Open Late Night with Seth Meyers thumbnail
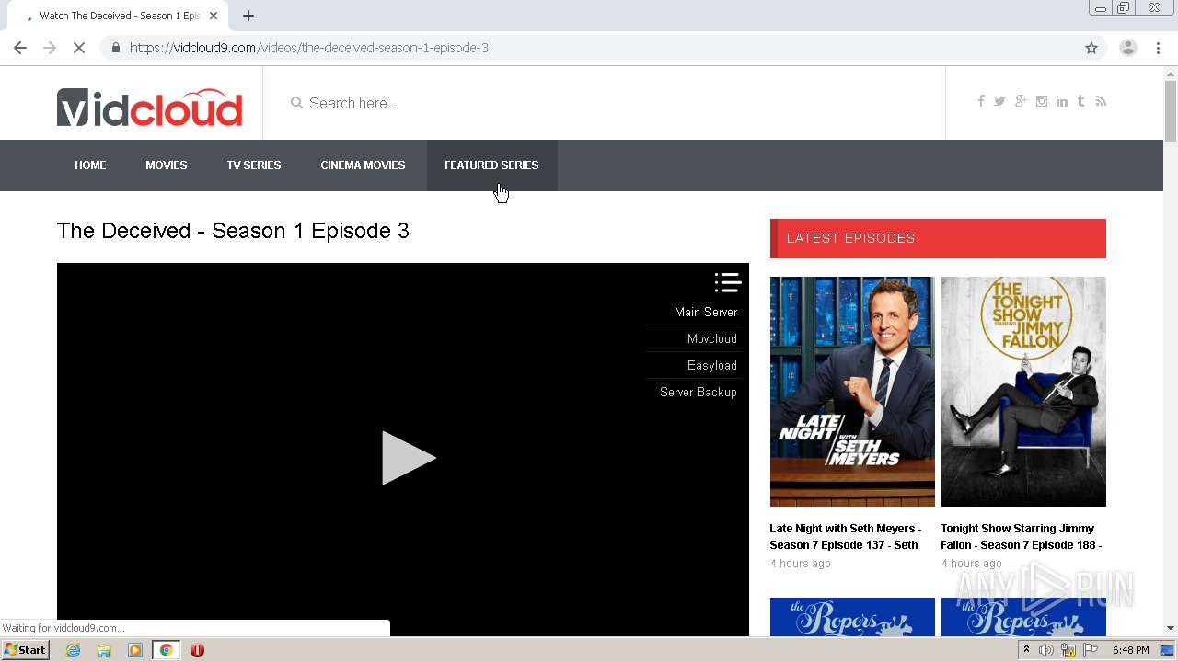Screen dimensions: 1178x662 852,392
